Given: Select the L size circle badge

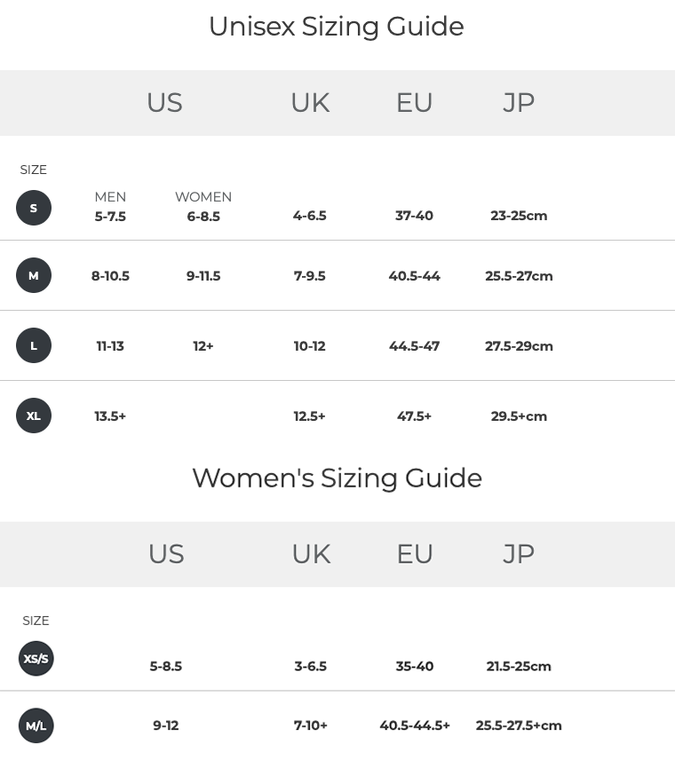Looking at the screenshot, I should point(34,345).
